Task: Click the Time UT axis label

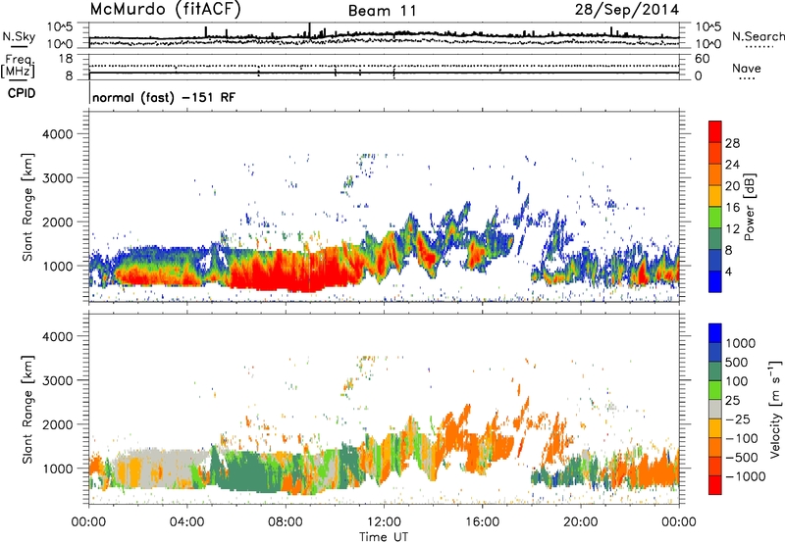Action: (384, 537)
